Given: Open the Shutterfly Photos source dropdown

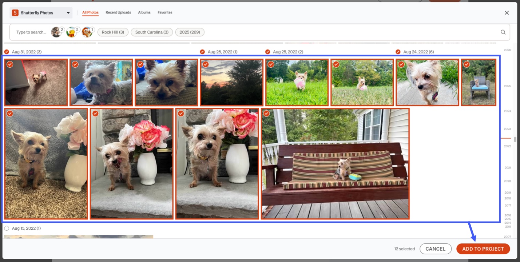Looking at the screenshot, I should click(x=41, y=13).
